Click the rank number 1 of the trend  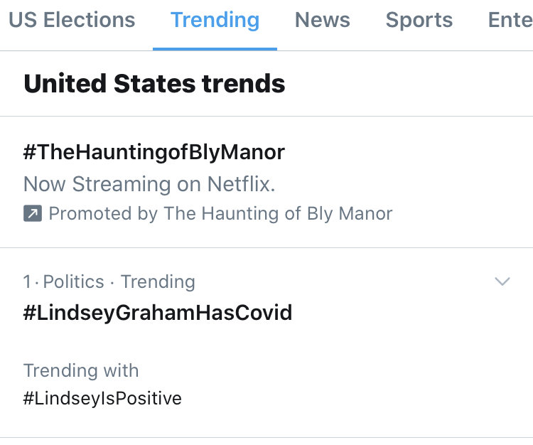click(x=27, y=282)
